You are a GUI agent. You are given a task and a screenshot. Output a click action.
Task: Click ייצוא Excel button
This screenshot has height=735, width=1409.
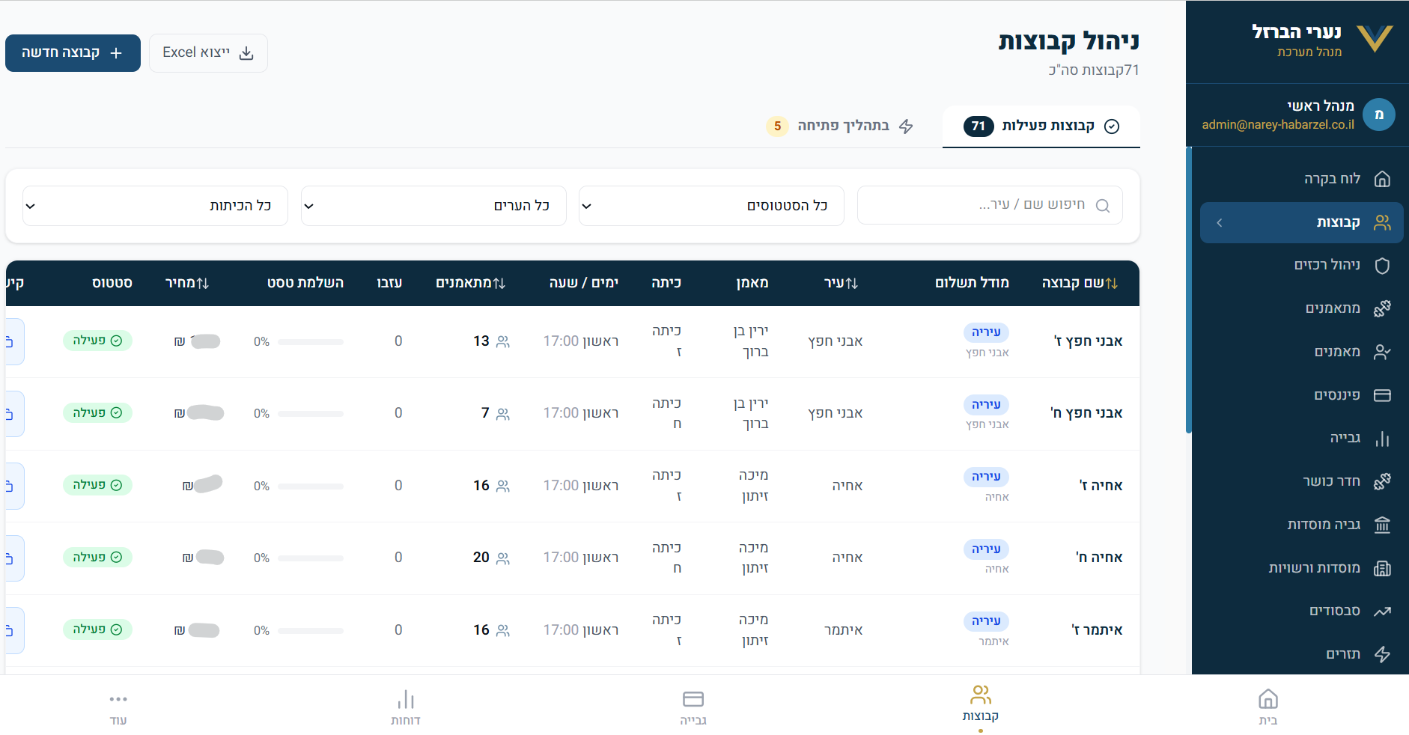click(x=208, y=53)
